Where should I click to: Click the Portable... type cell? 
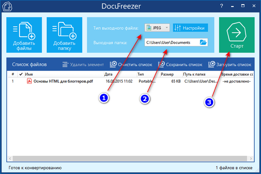(x=147, y=81)
